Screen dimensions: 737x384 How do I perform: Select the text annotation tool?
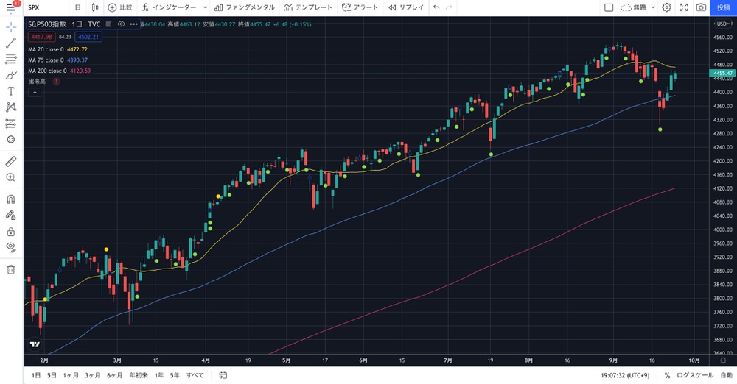coord(11,91)
